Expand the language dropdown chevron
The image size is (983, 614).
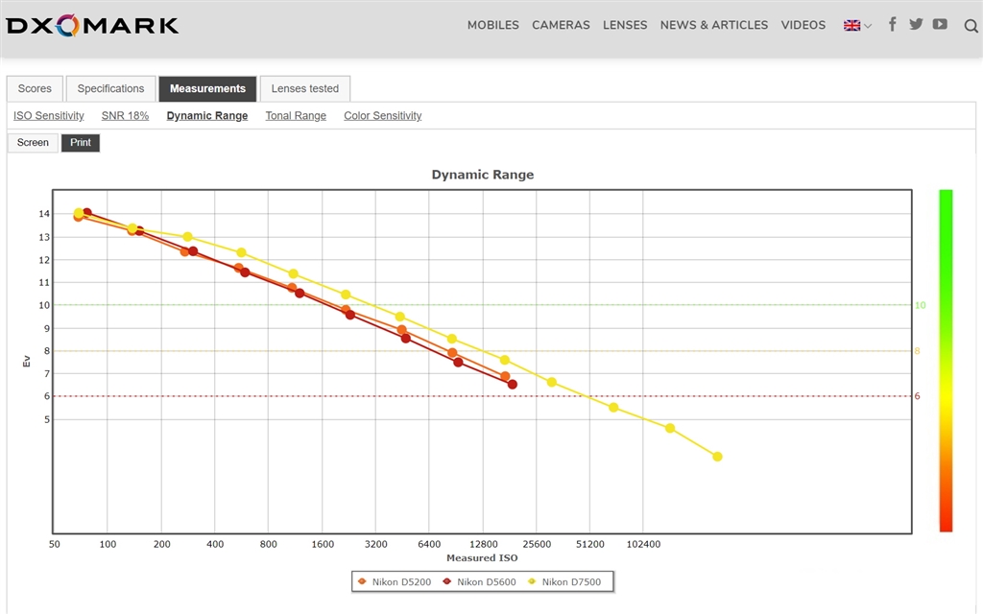pos(868,26)
